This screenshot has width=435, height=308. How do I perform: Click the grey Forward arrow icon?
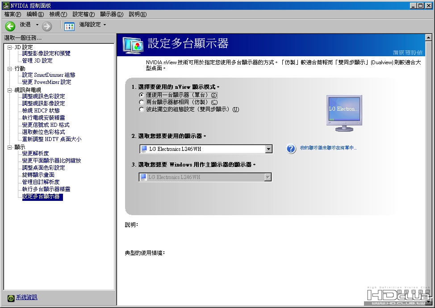[x=47, y=26]
